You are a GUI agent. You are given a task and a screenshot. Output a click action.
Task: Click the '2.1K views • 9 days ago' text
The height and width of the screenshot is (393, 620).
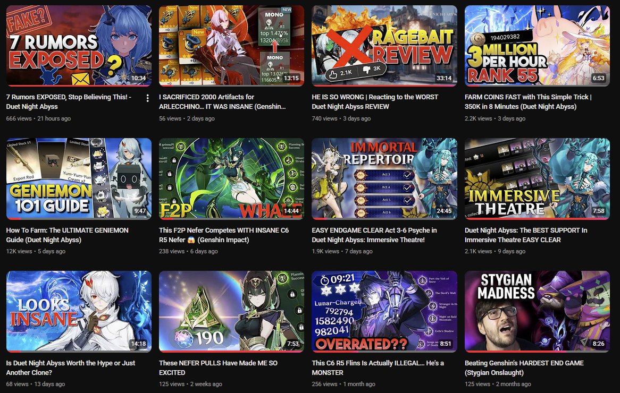(495, 251)
